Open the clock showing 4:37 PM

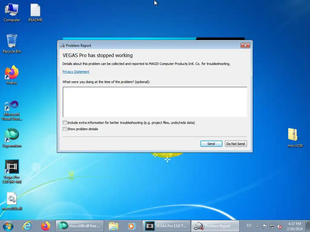click(295, 226)
